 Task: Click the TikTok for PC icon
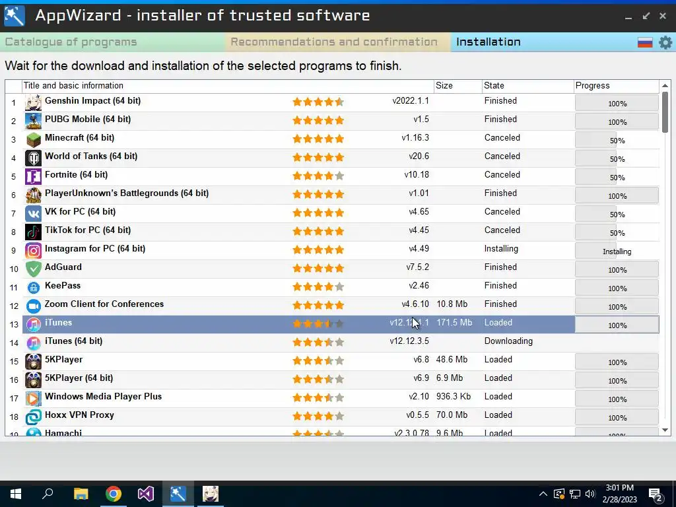coord(33,232)
